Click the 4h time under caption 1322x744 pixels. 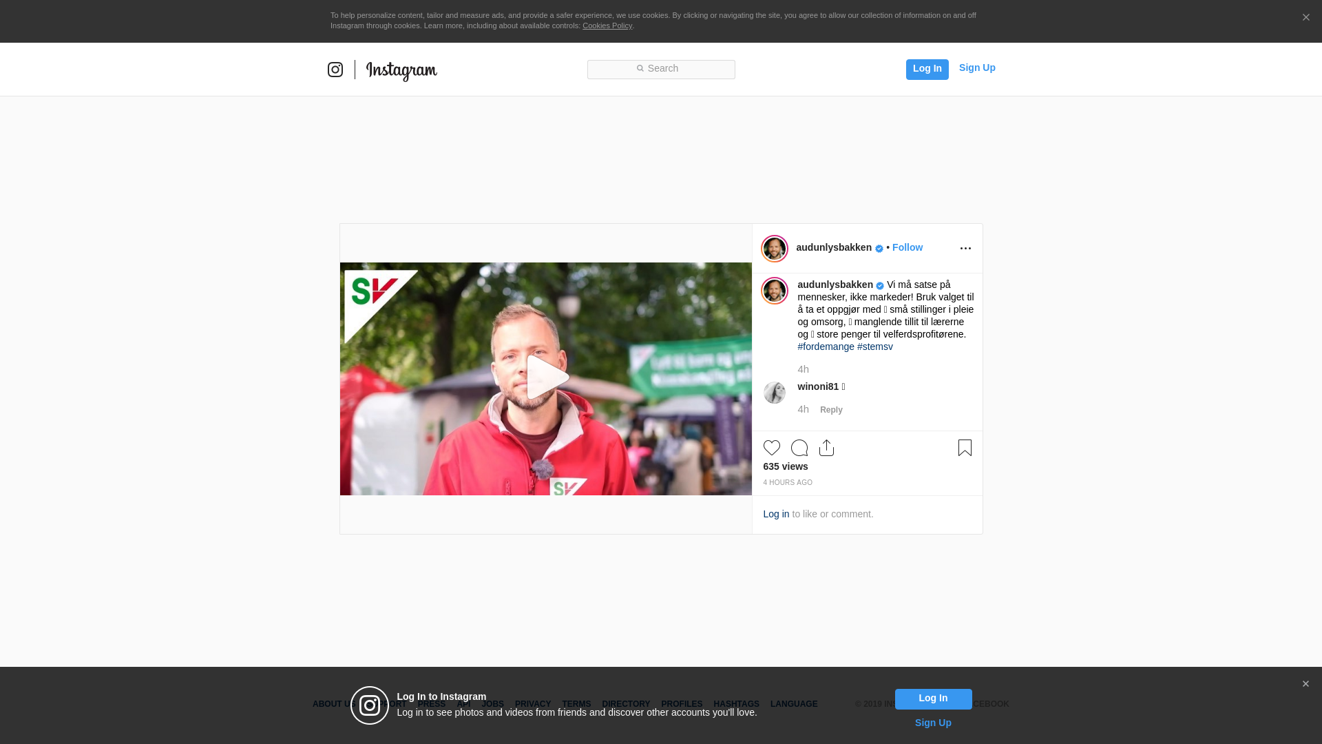(803, 369)
